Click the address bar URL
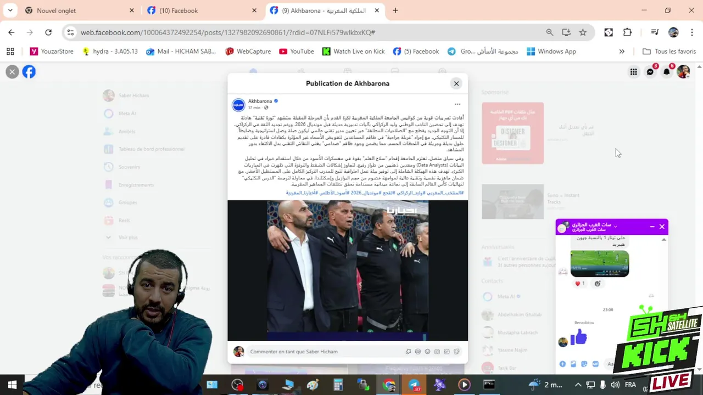Viewport: 703px width, 395px height. coord(227,32)
